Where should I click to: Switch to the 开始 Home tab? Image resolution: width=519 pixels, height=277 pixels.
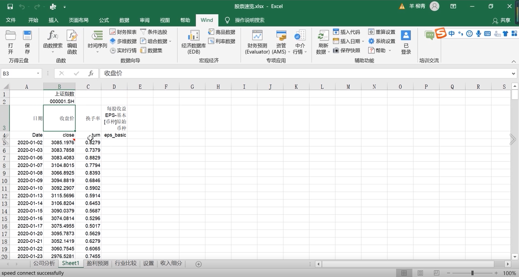(x=33, y=20)
